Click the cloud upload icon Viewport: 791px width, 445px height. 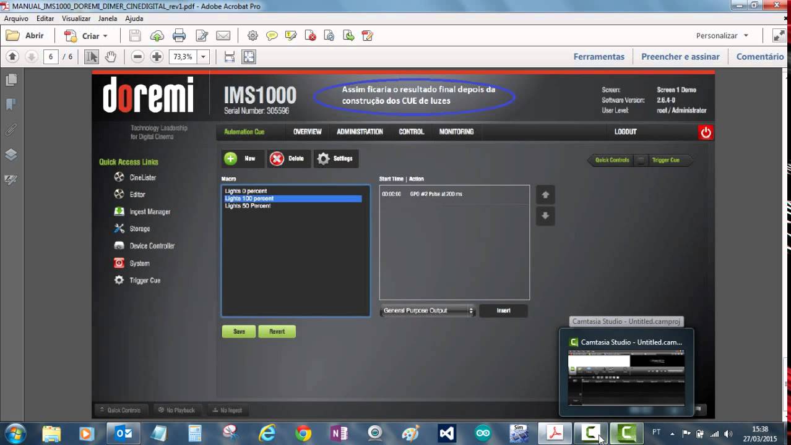(x=157, y=36)
